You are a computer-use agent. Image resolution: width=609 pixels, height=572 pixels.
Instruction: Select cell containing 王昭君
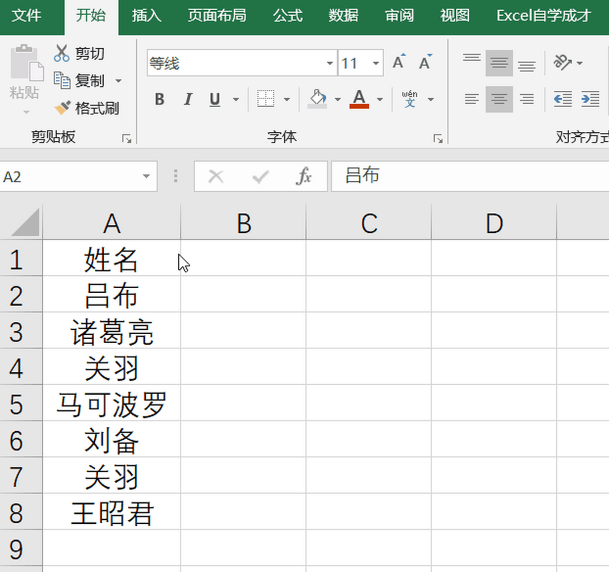112,513
